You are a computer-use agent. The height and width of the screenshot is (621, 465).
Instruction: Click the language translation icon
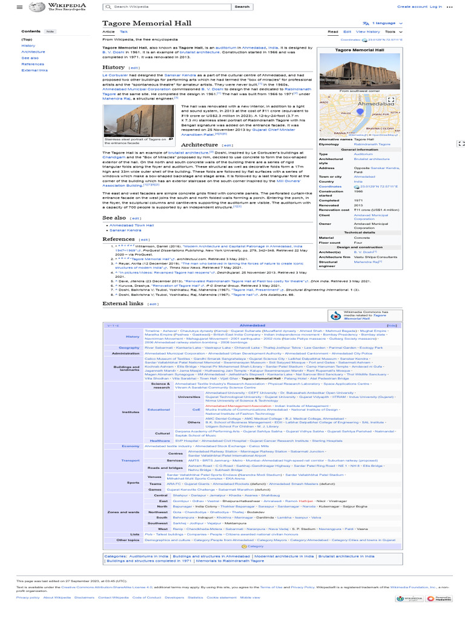pyautogui.click(x=366, y=24)
